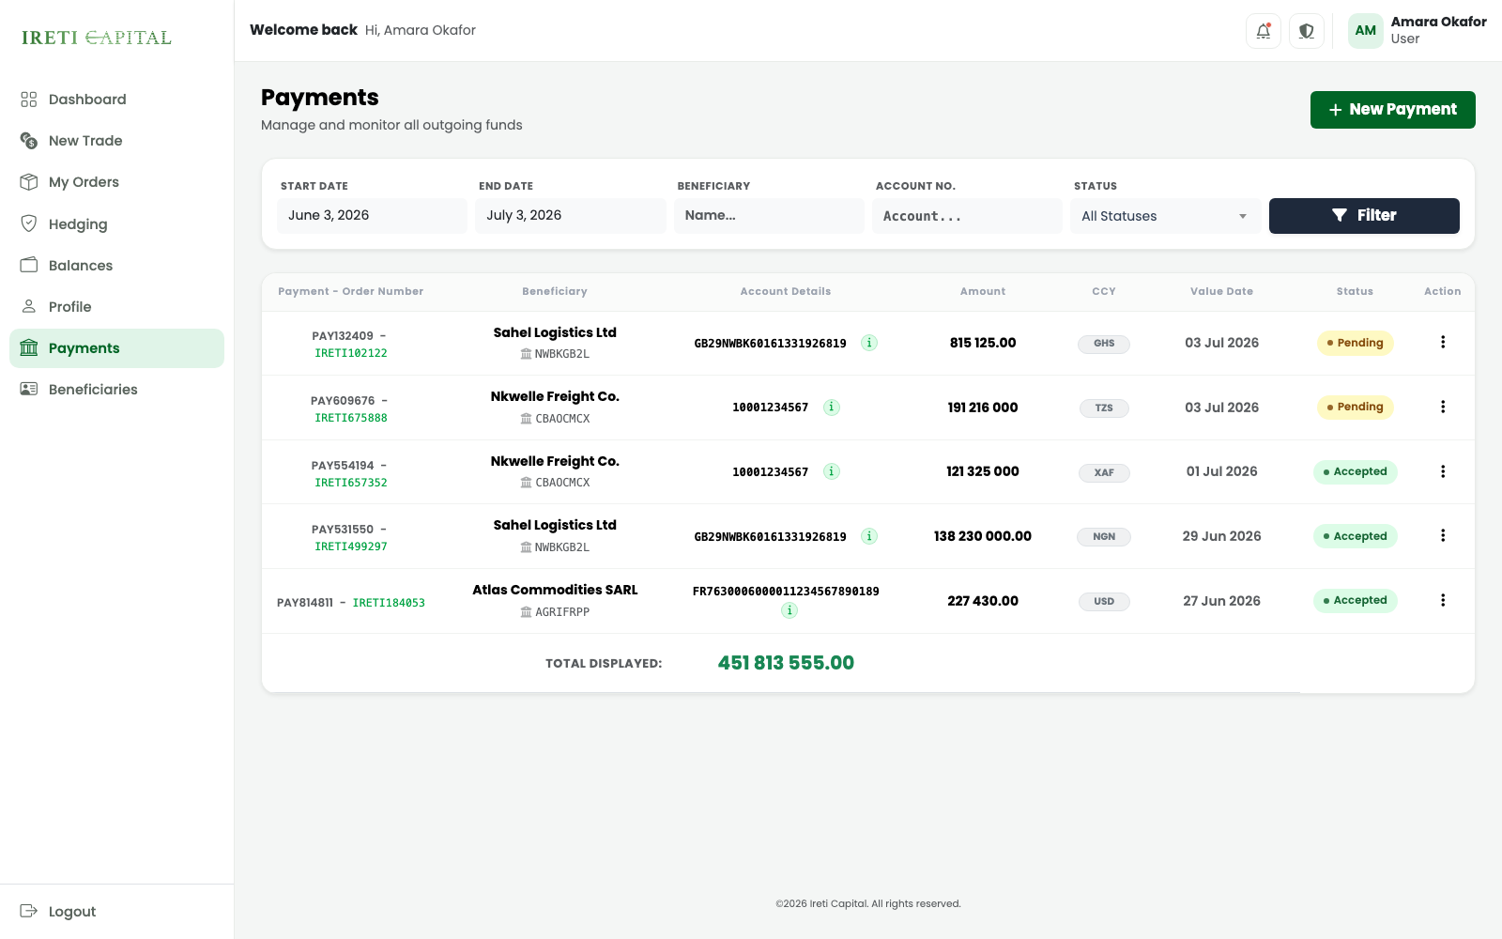Expand the All Statuses dropdown

[1165, 216]
